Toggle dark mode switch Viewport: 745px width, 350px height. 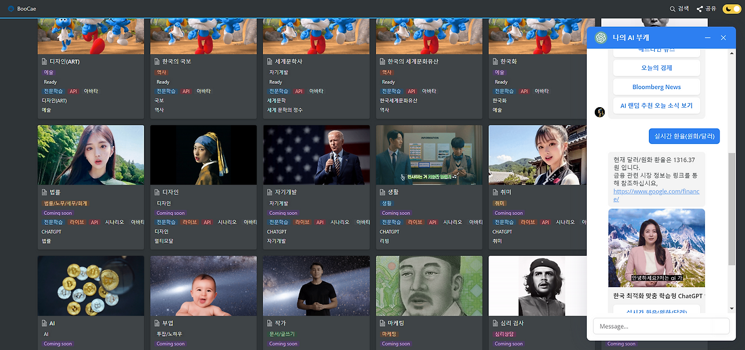click(x=732, y=9)
